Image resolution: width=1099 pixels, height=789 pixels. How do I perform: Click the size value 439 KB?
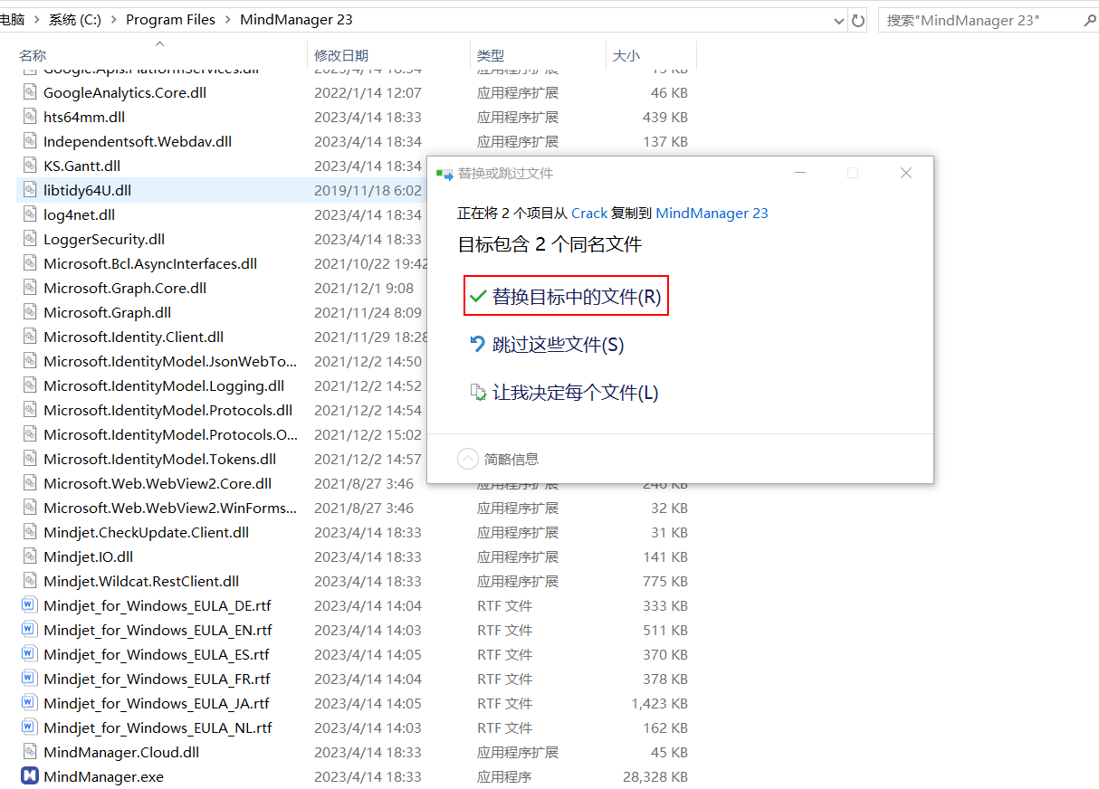665,117
